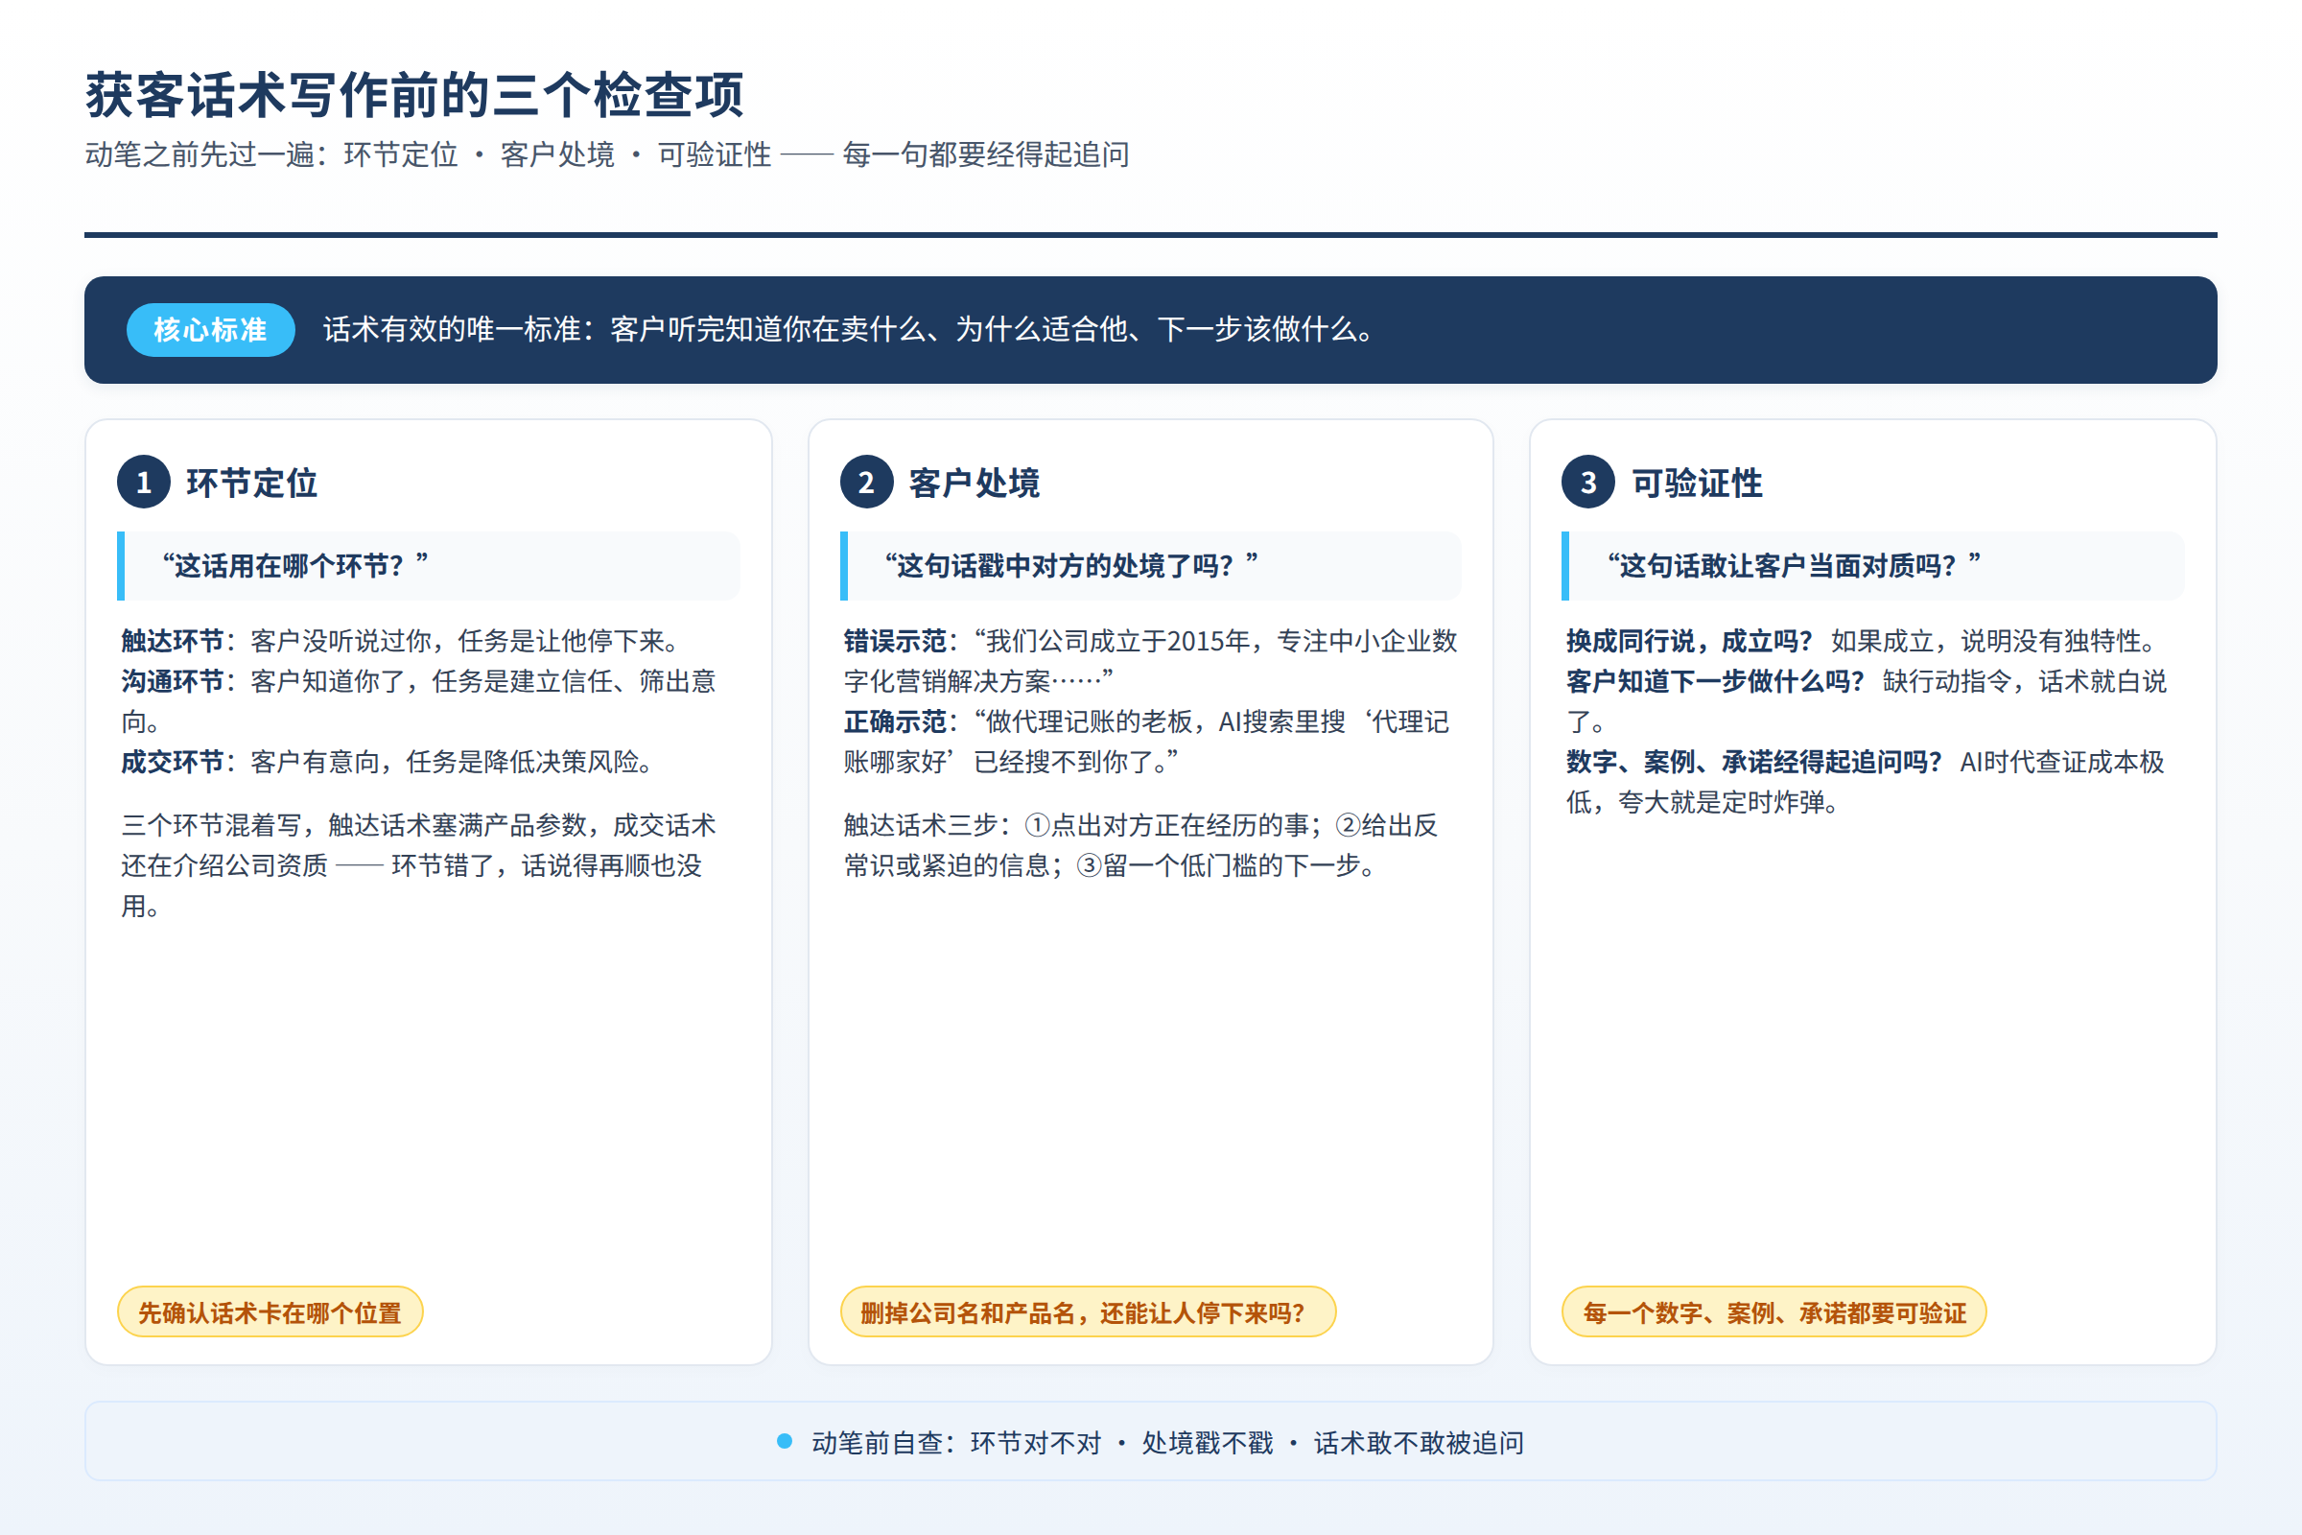2302x1535 pixels.
Task: Click the banner text 话术有效的唯一标准
Action: (x=852, y=330)
